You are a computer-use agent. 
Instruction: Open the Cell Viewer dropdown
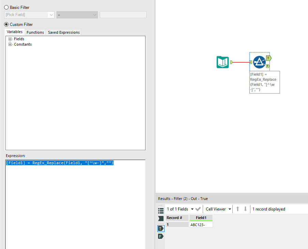click(217, 209)
